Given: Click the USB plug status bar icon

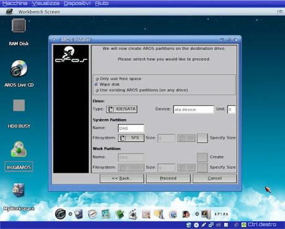Looking at the screenshot, I should click(x=204, y=225).
